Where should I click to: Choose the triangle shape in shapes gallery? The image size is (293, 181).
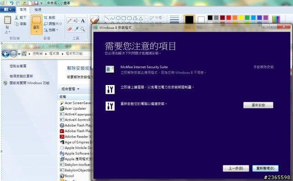coord(141,18)
